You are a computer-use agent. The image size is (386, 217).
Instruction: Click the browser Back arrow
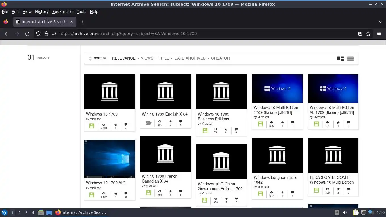point(7,34)
